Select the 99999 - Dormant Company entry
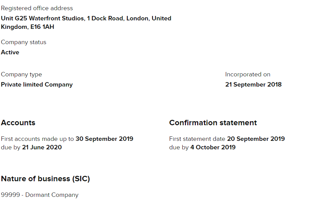The width and height of the screenshot is (324, 205). click(x=40, y=195)
